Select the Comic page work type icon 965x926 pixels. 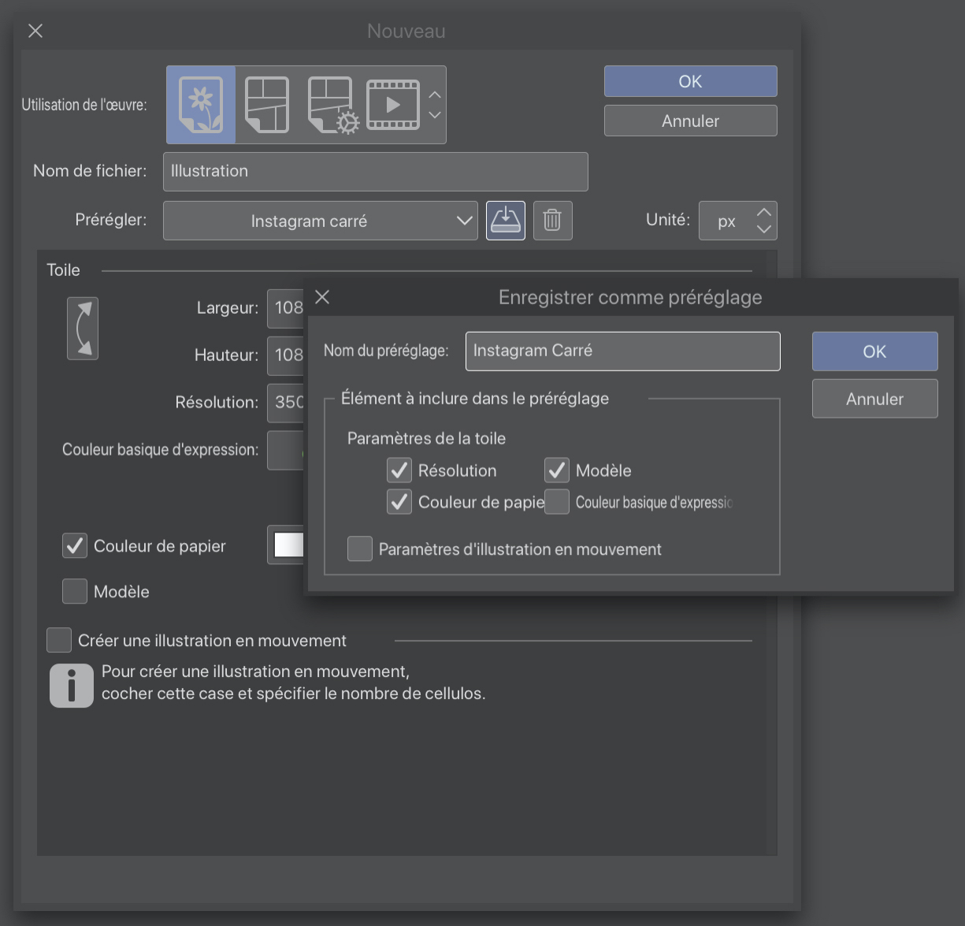tap(267, 105)
